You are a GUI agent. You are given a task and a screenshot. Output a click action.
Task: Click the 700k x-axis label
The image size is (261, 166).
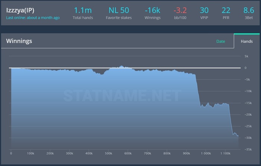click(147, 153)
